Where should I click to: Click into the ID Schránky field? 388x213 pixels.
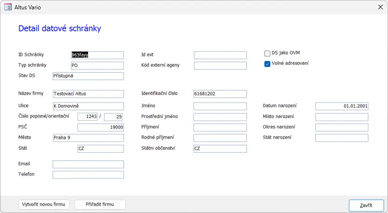pyautogui.click(x=97, y=55)
